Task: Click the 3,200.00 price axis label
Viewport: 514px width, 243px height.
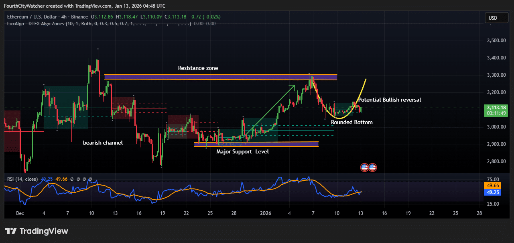Action: (x=496, y=92)
